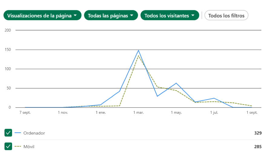The image size is (268, 152).
Task: Click the Todos los filtros button
Action: point(227,15)
